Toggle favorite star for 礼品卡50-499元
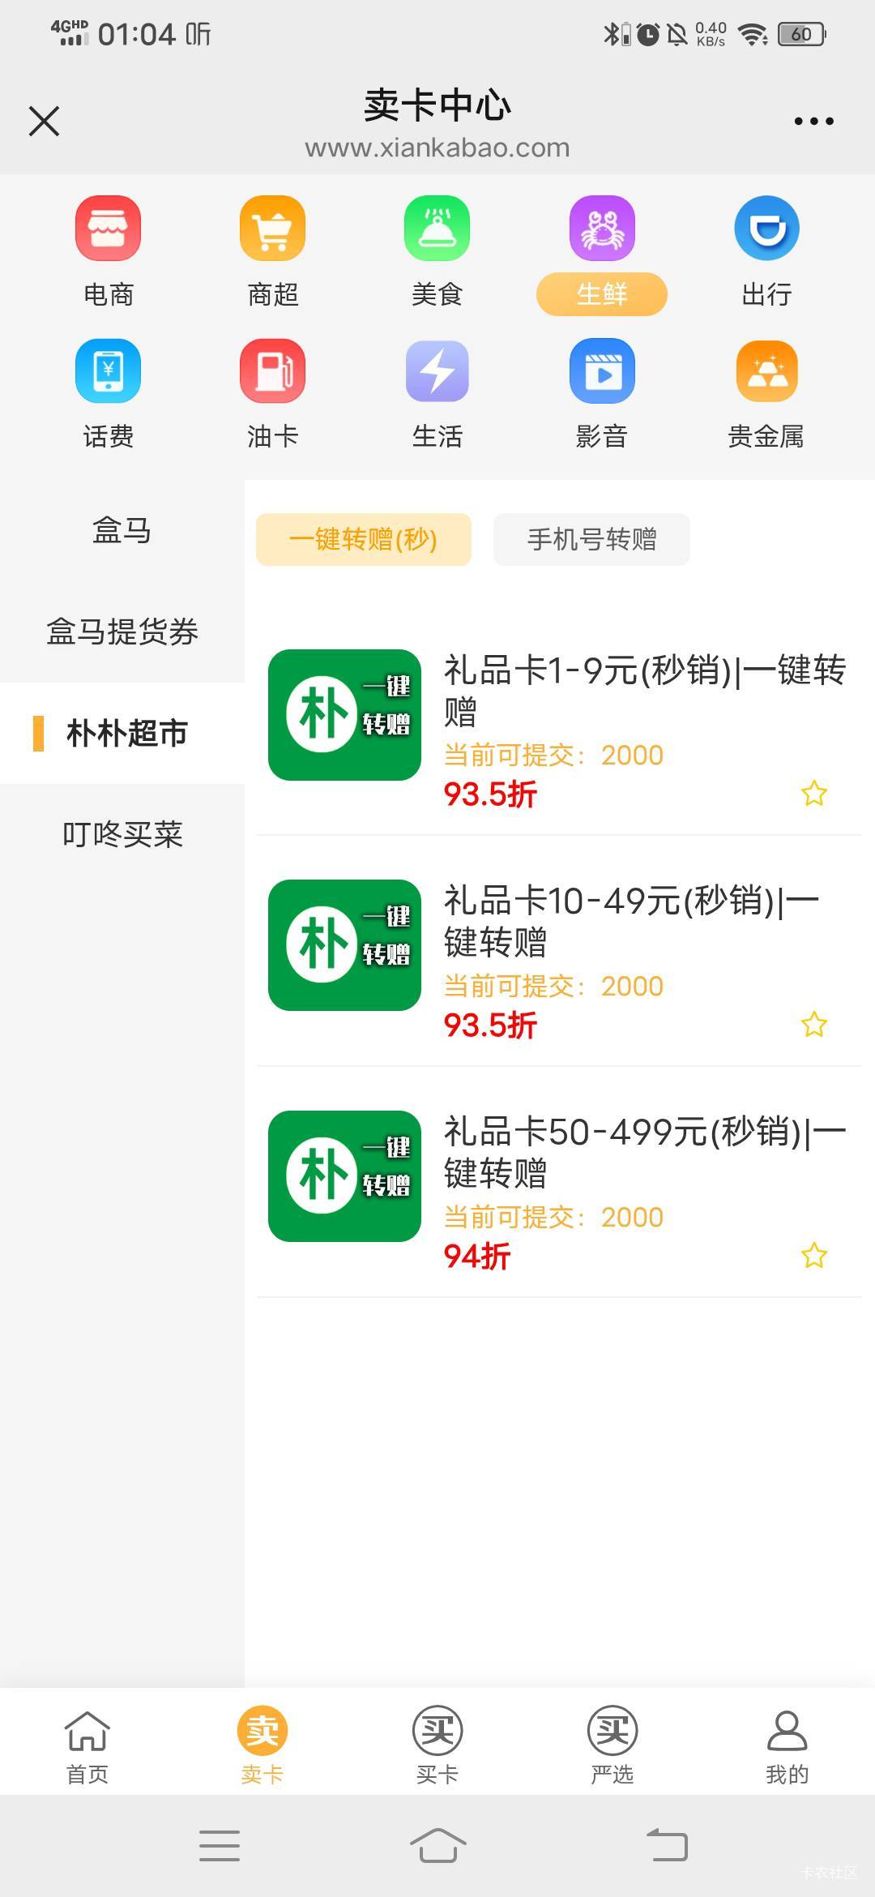Viewport: 875px width, 1897px height. (813, 1255)
